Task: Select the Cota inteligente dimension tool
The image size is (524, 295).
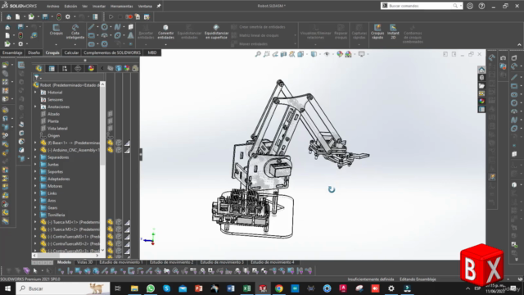Action: coord(75,32)
